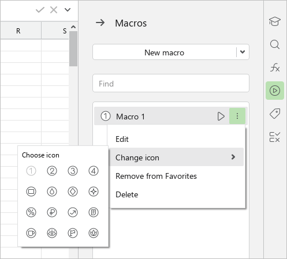Choose the ruble currency icon
This screenshot has width=287, height=259.
(x=52, y=212)
